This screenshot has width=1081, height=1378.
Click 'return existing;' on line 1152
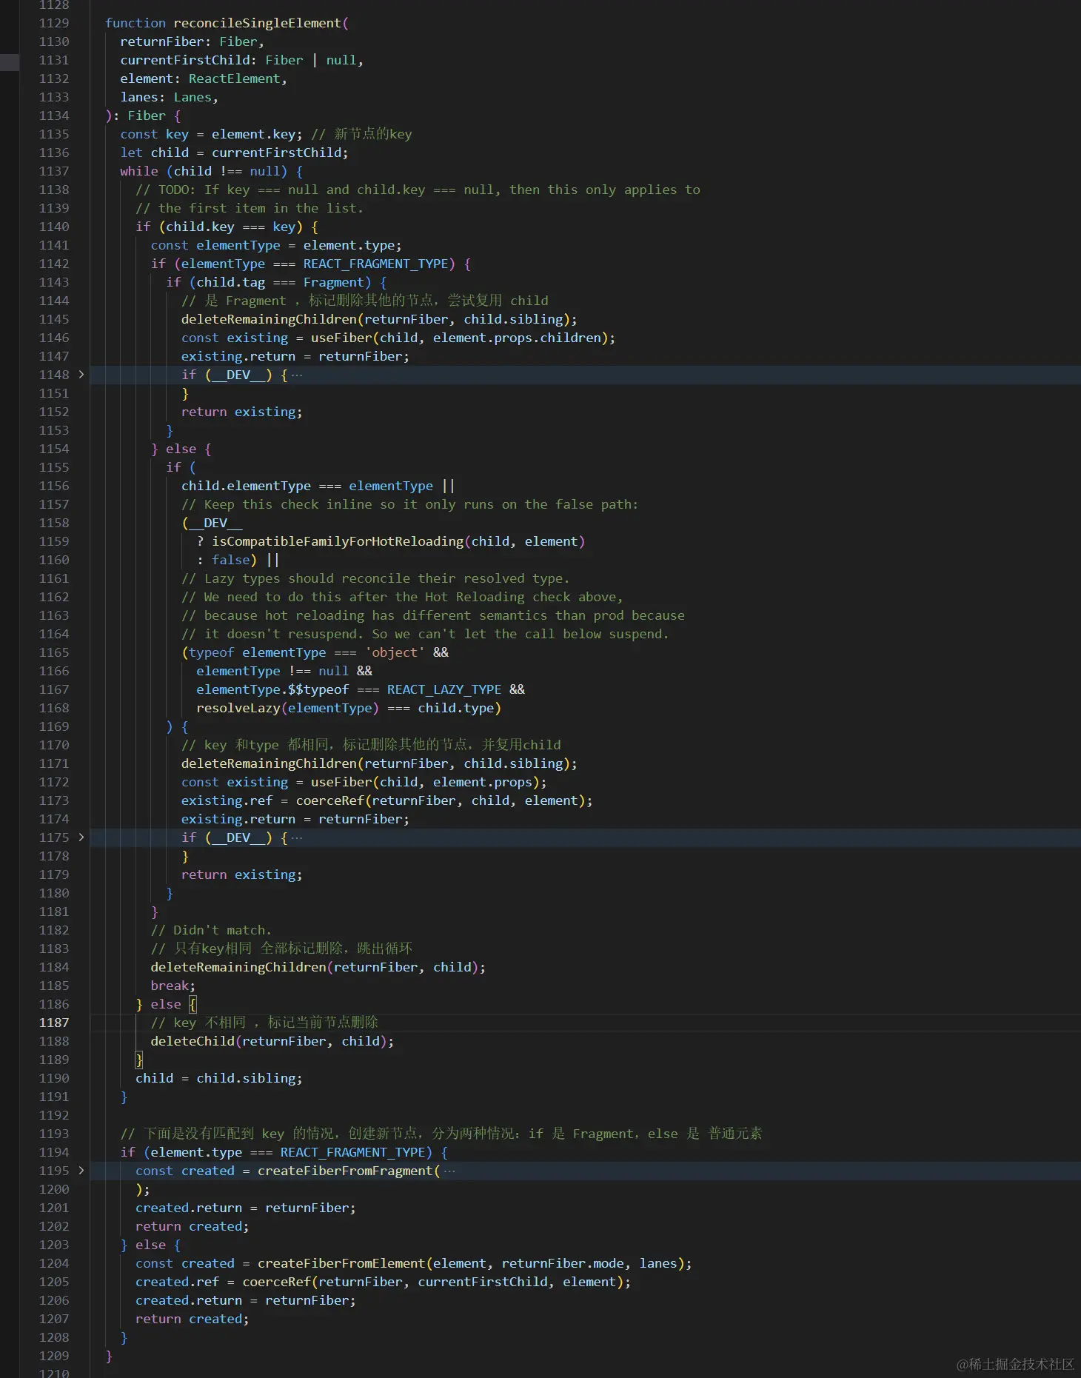pos(242,412)
